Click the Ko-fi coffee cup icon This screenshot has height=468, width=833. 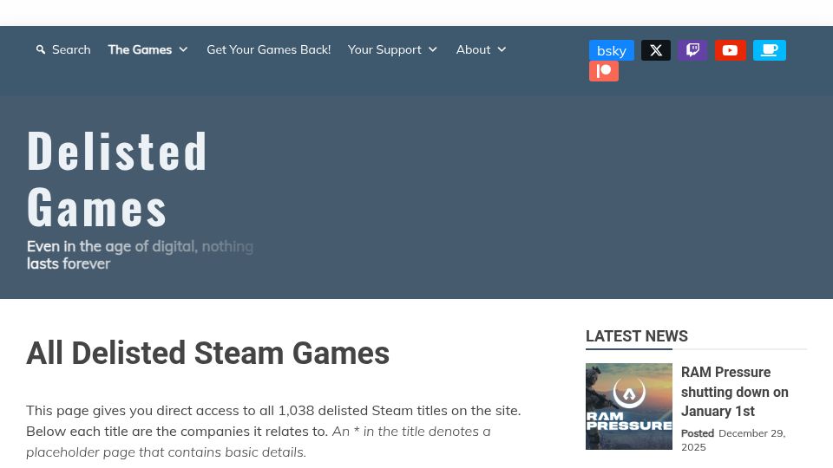coord(770,50)
